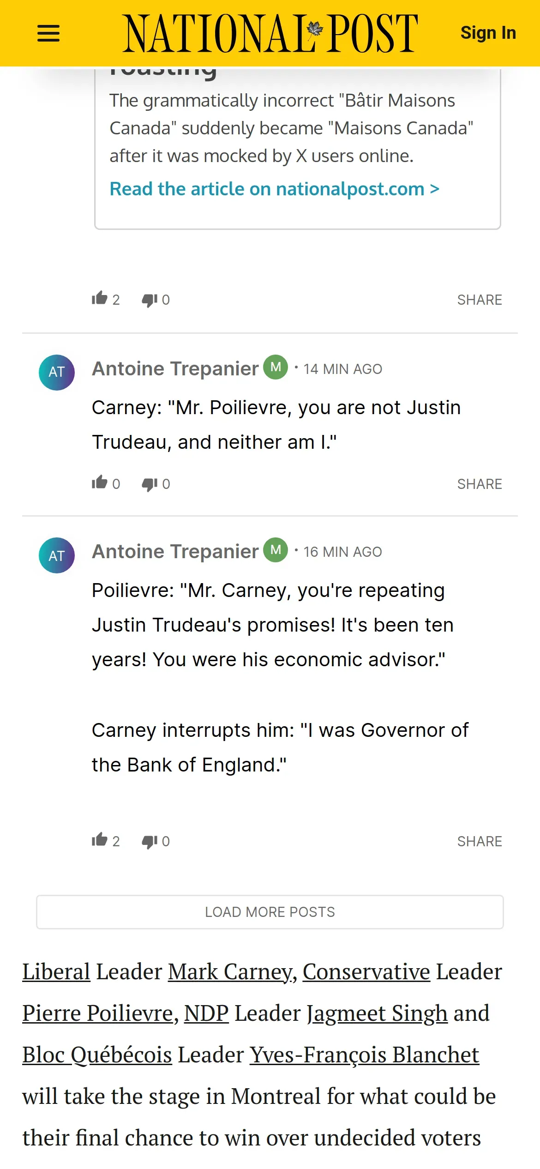Like the Maisons Canada article post
The width and height of the screenshot is (540, 1169).
(x=100, y=299)
